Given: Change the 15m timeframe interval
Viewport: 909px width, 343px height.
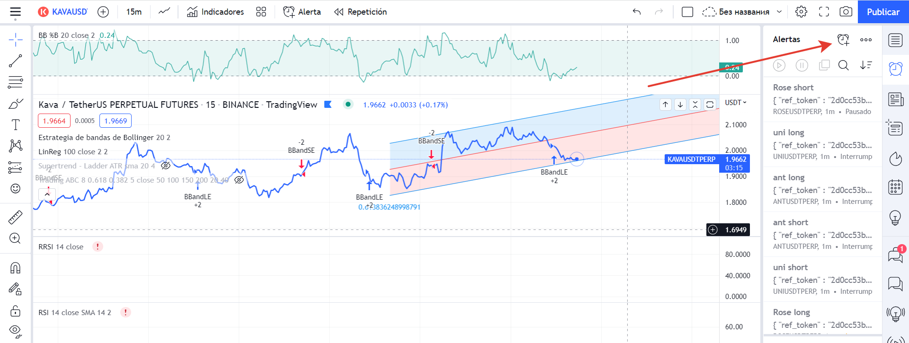Looking at the screenshot, I should (134, 12).
